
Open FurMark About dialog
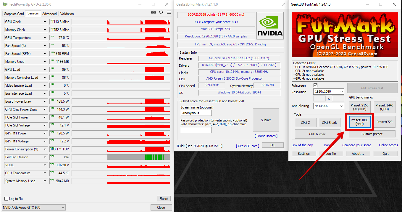tap(358, 154)
